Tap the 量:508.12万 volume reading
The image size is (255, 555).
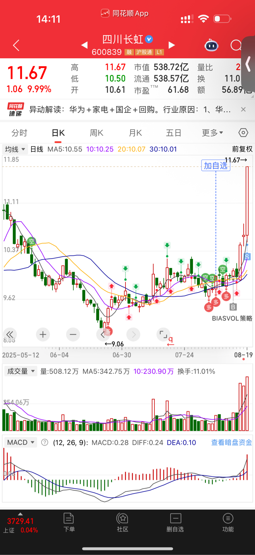tap(59, 371)
